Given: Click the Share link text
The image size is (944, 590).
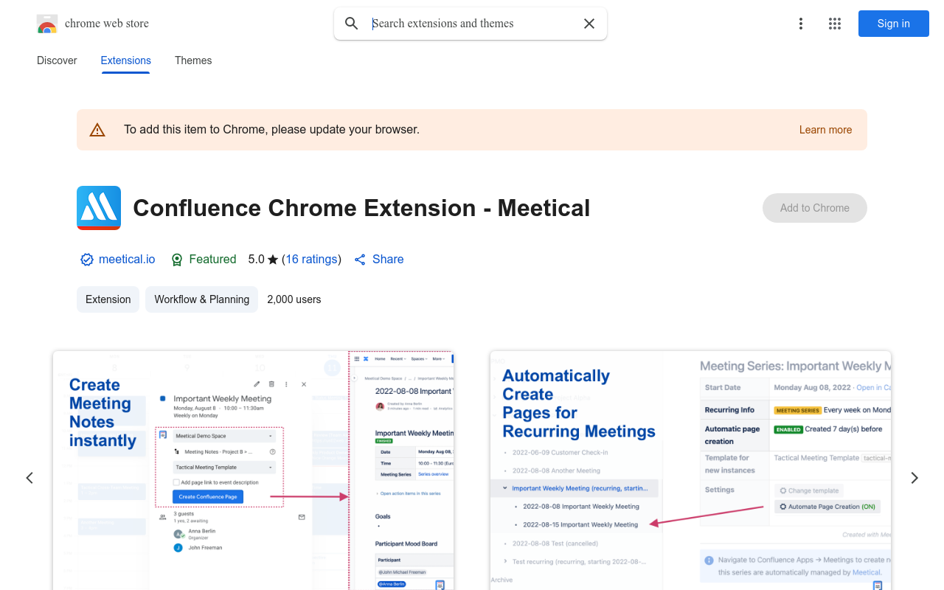Looking at the screenshot, I should 388,260.
